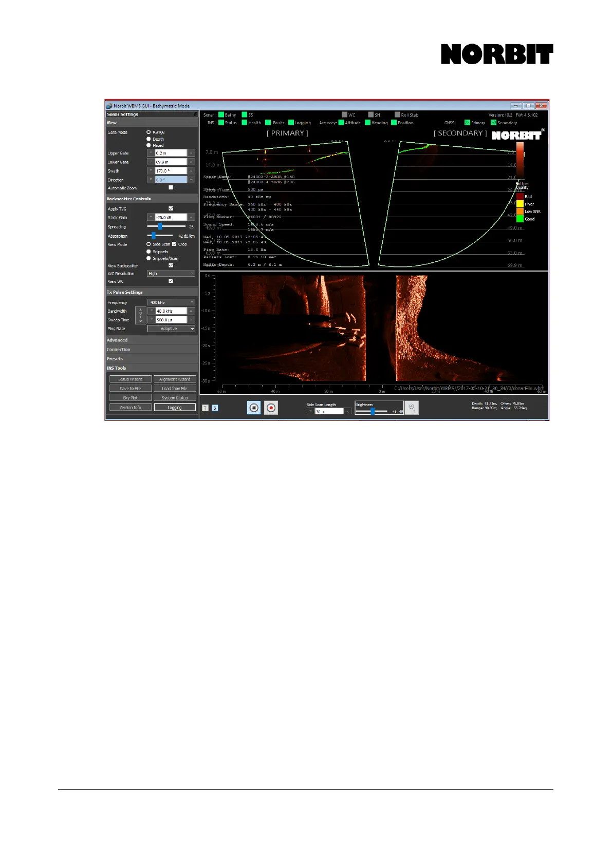Image resolution: width=612 pixels, height=864 pixels.
Task: Adjust the Absorption slider
Action: (153, 236)
